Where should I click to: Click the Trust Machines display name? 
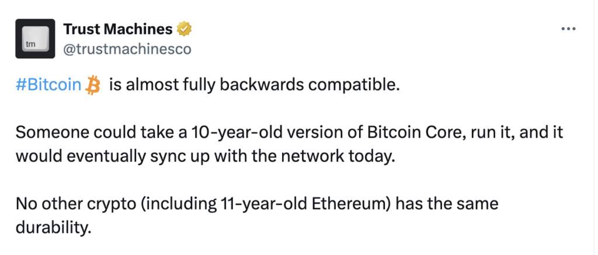click(x=117, y=29)
